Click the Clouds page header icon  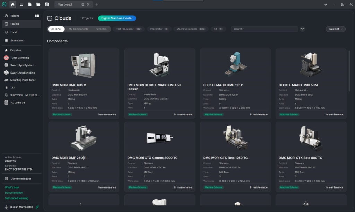[x=50, y=18]
